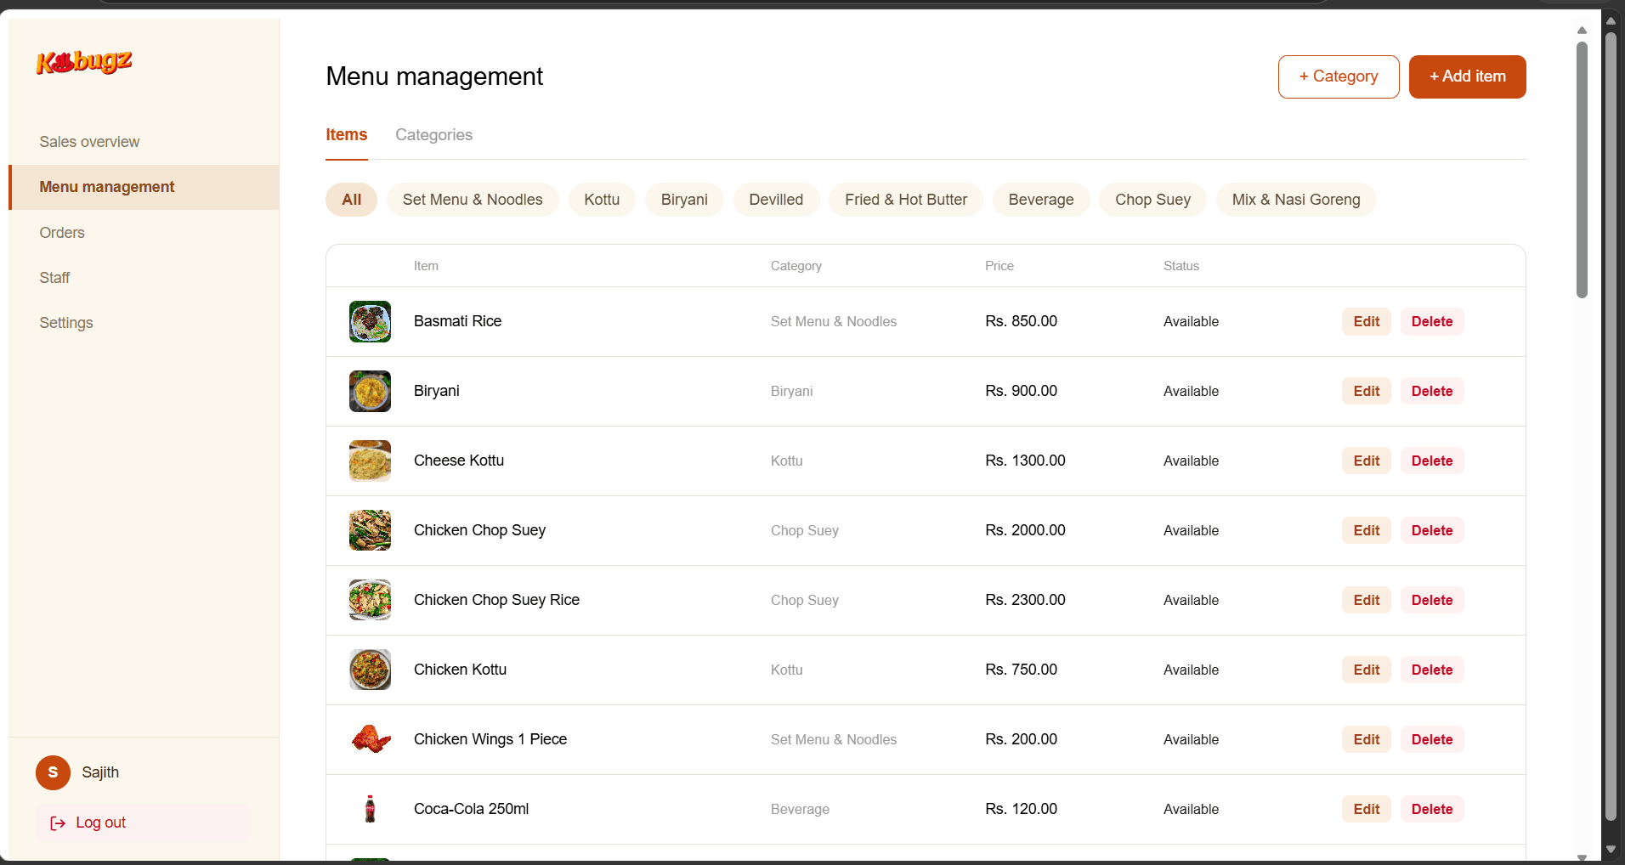The width and height of the screenshot is (1625, 865).
Task: Edit the Cheese Kottu item
Action: click(1367, 461)
